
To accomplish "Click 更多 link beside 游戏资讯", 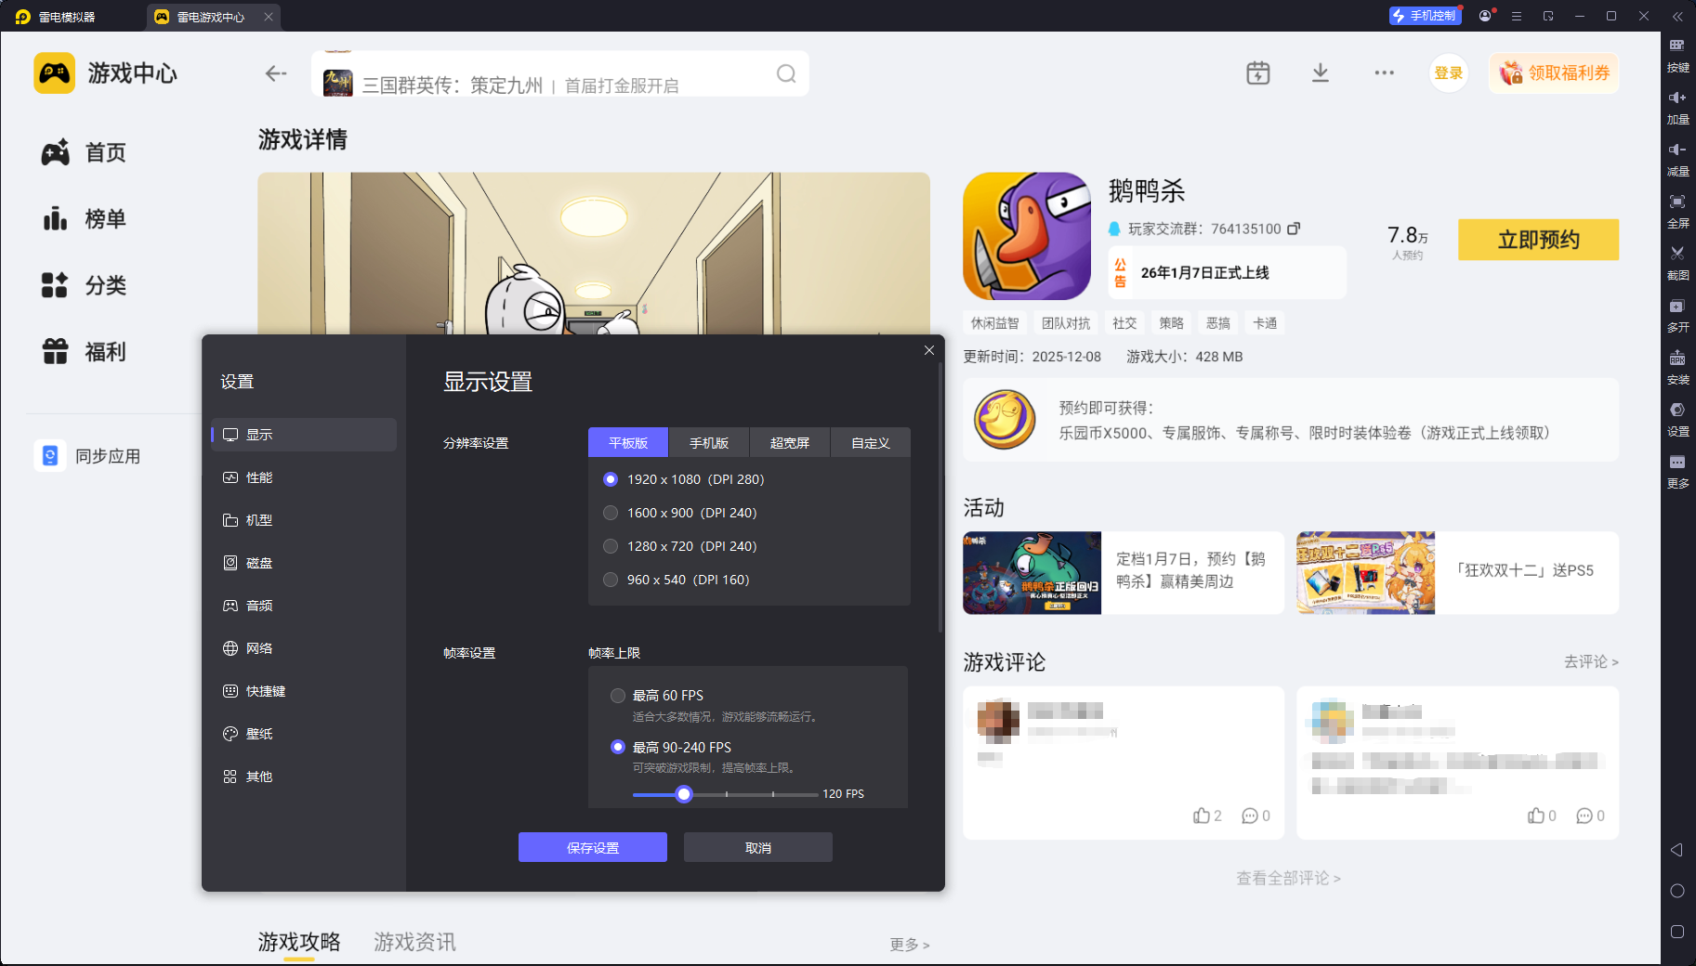I will [909, 945].
